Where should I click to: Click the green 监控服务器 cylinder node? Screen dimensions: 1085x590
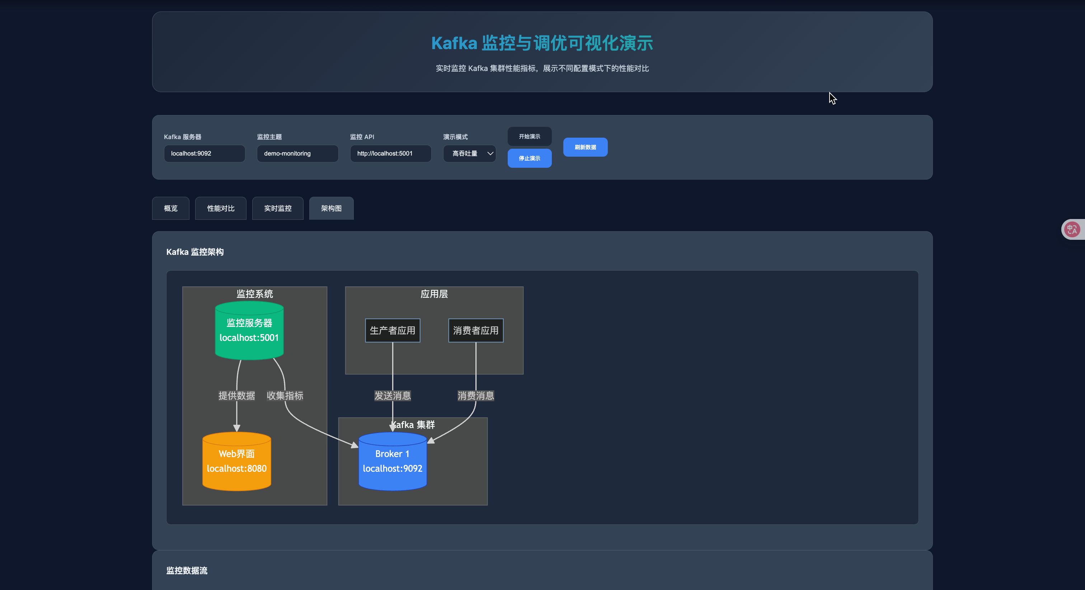(x=249, y=331)
